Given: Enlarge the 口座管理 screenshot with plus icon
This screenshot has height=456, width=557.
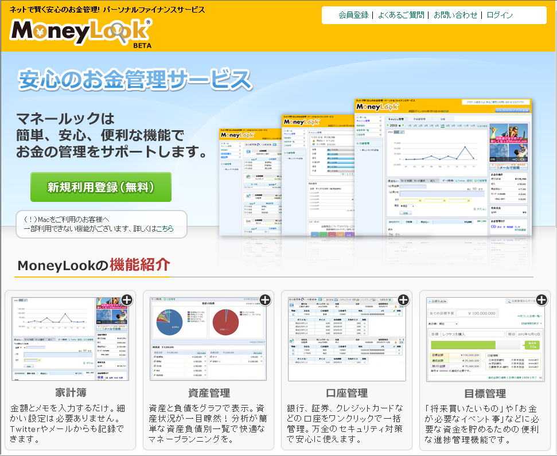Looking at the screenshot, I should pos(403,300).
